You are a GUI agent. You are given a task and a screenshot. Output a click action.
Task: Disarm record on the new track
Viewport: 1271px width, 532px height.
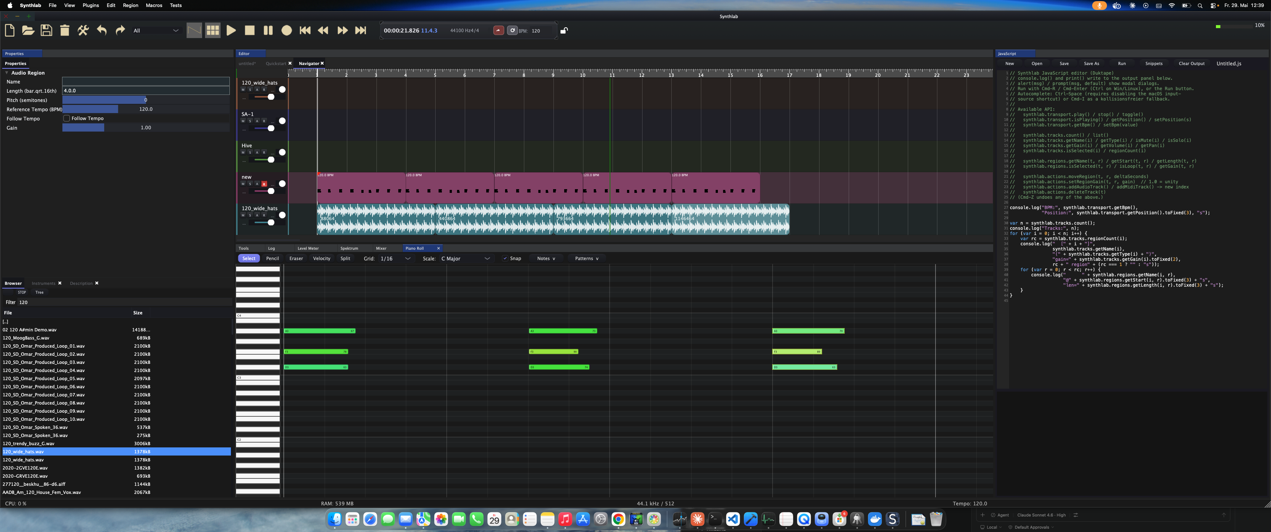[264, 184]
